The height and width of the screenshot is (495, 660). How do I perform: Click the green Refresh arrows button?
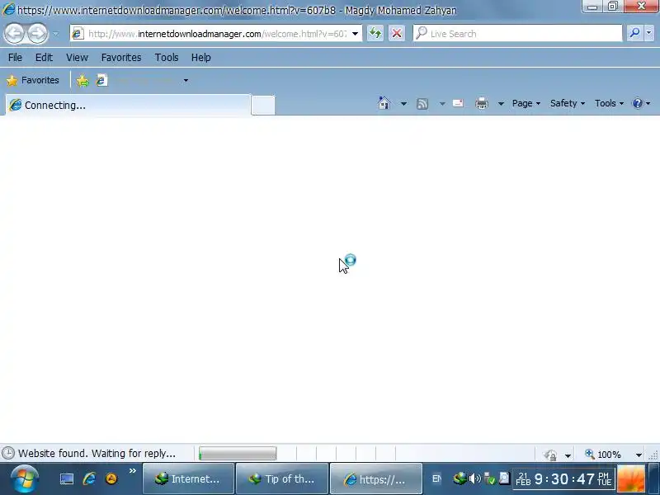[375, 34]
